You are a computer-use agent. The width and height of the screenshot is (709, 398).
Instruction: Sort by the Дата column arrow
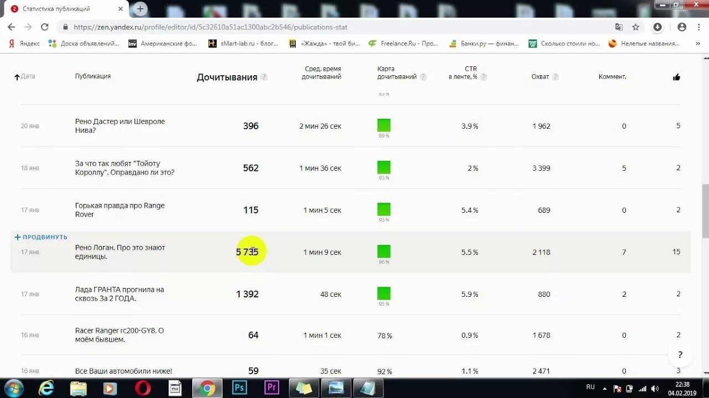point(17,77)
